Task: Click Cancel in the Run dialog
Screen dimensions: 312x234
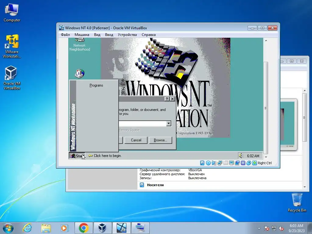Action: coord(136,140)
